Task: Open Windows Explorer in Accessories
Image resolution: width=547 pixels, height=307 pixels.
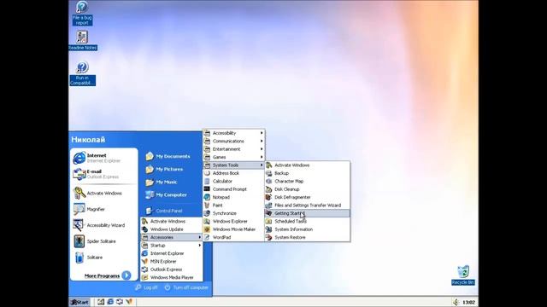Action: tap(233, 222)
